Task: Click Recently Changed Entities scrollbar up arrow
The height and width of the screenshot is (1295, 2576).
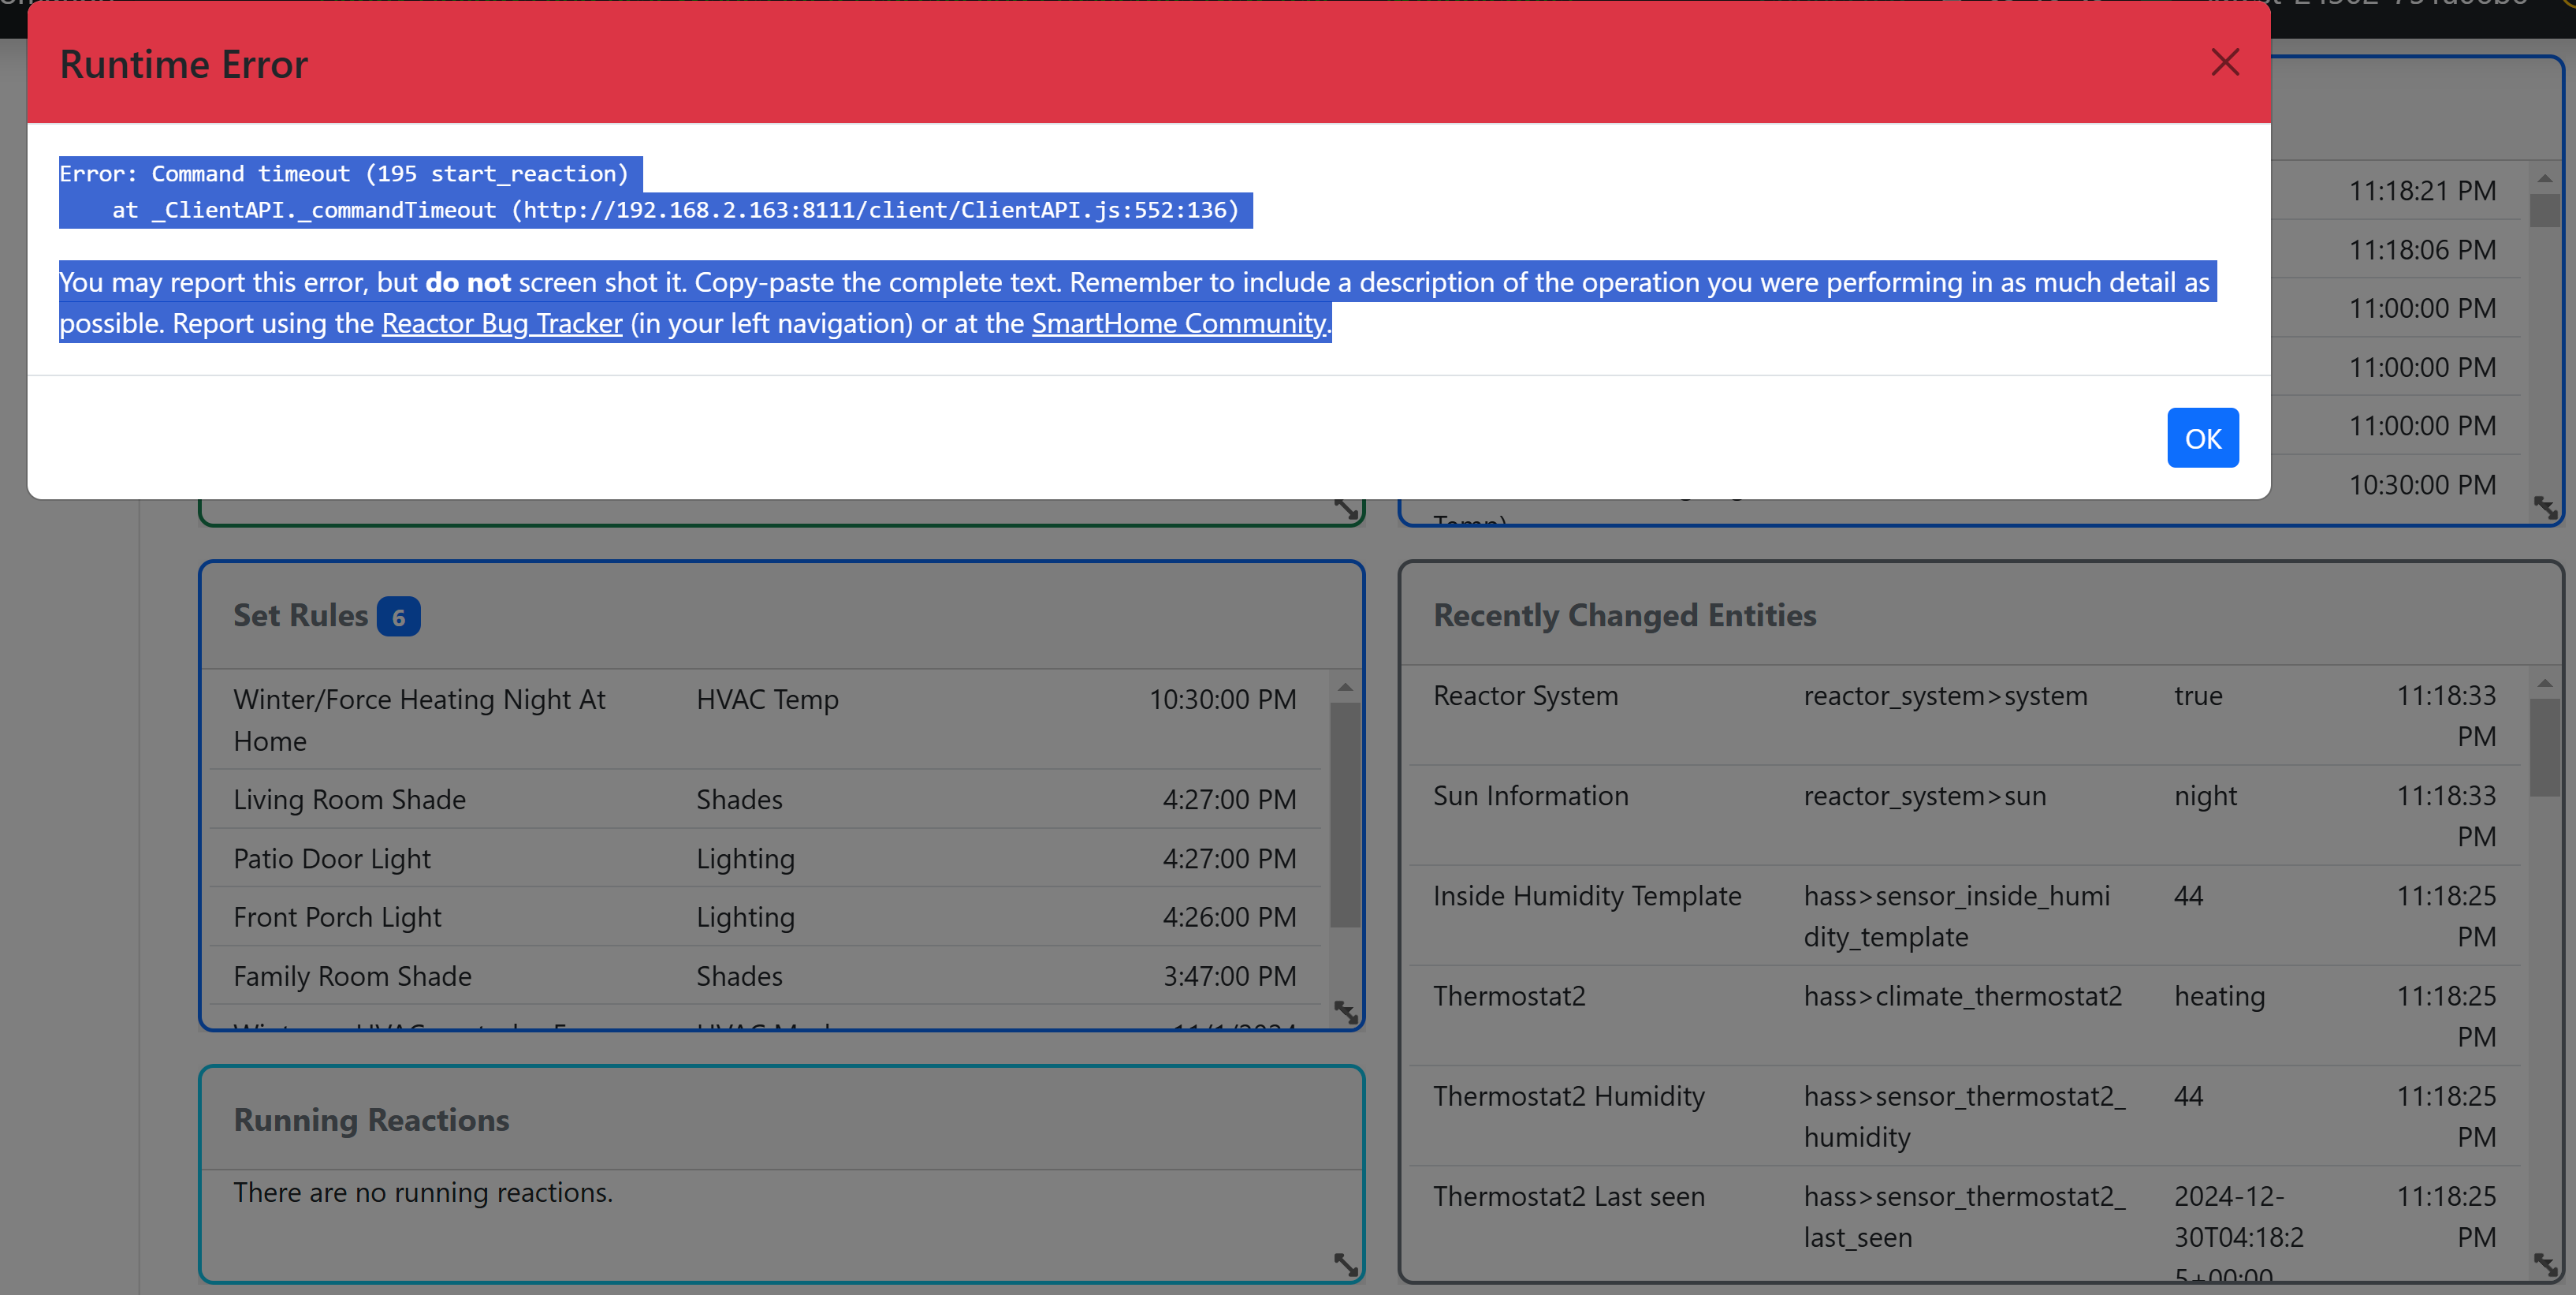Action: coord(2545,682)
